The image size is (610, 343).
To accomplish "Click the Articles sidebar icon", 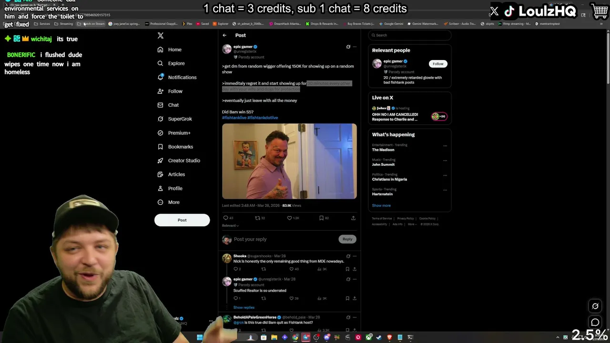I will [x=160, y=174].
